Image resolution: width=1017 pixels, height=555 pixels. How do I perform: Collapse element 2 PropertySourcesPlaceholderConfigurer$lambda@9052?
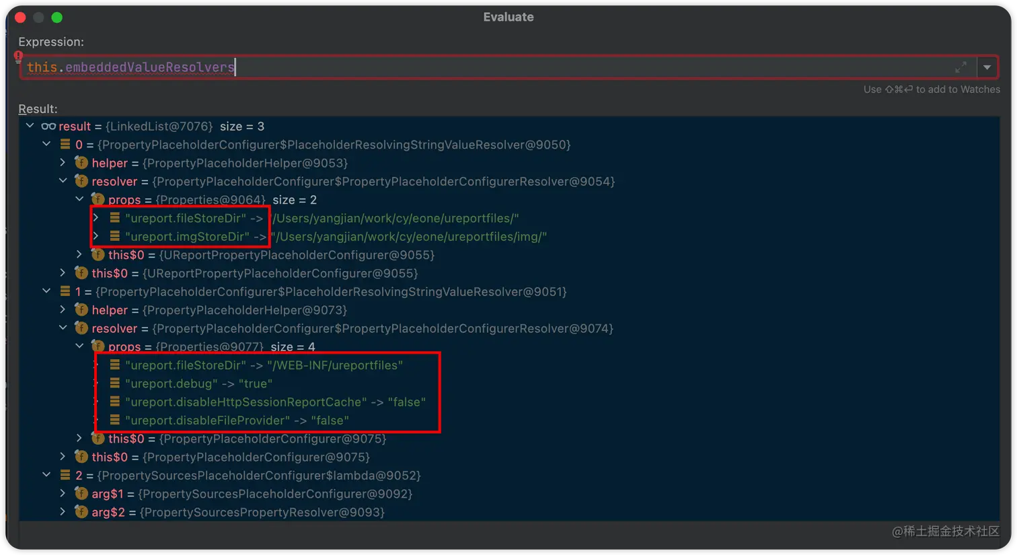46,475
